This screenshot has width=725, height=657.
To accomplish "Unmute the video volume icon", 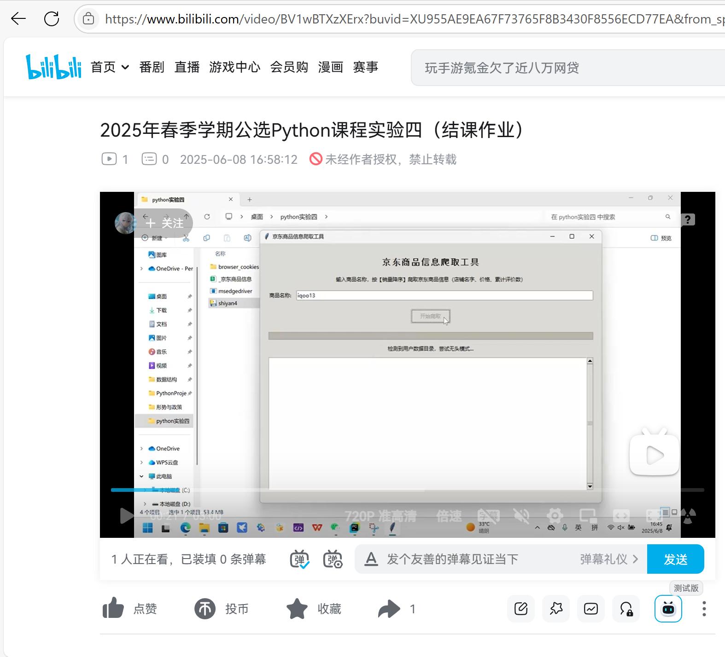I will [522, 516].
